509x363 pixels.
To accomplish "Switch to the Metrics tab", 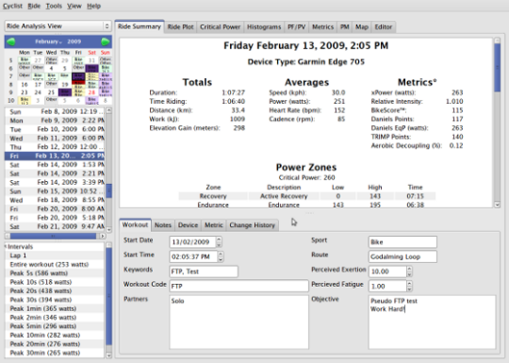I will click(322, 27).
